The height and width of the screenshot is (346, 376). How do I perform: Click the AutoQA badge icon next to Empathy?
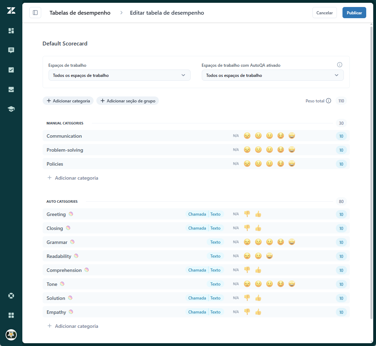click(x=71, y=312)
